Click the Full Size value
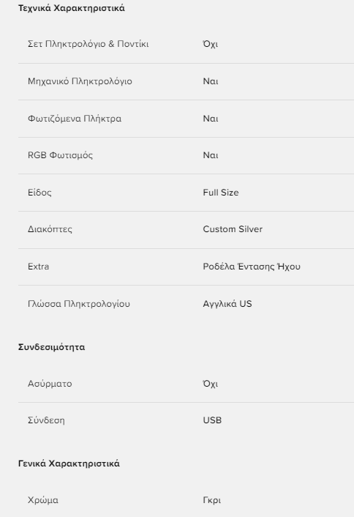This screenshot has width=354, height=517. coord(221,192)
